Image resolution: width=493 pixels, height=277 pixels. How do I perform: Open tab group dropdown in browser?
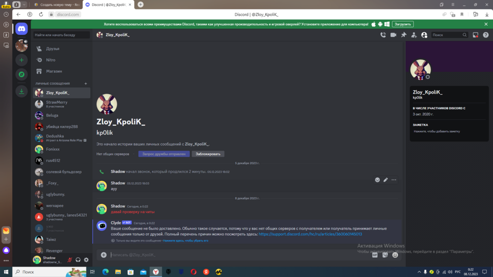click(x=24, y=5)
